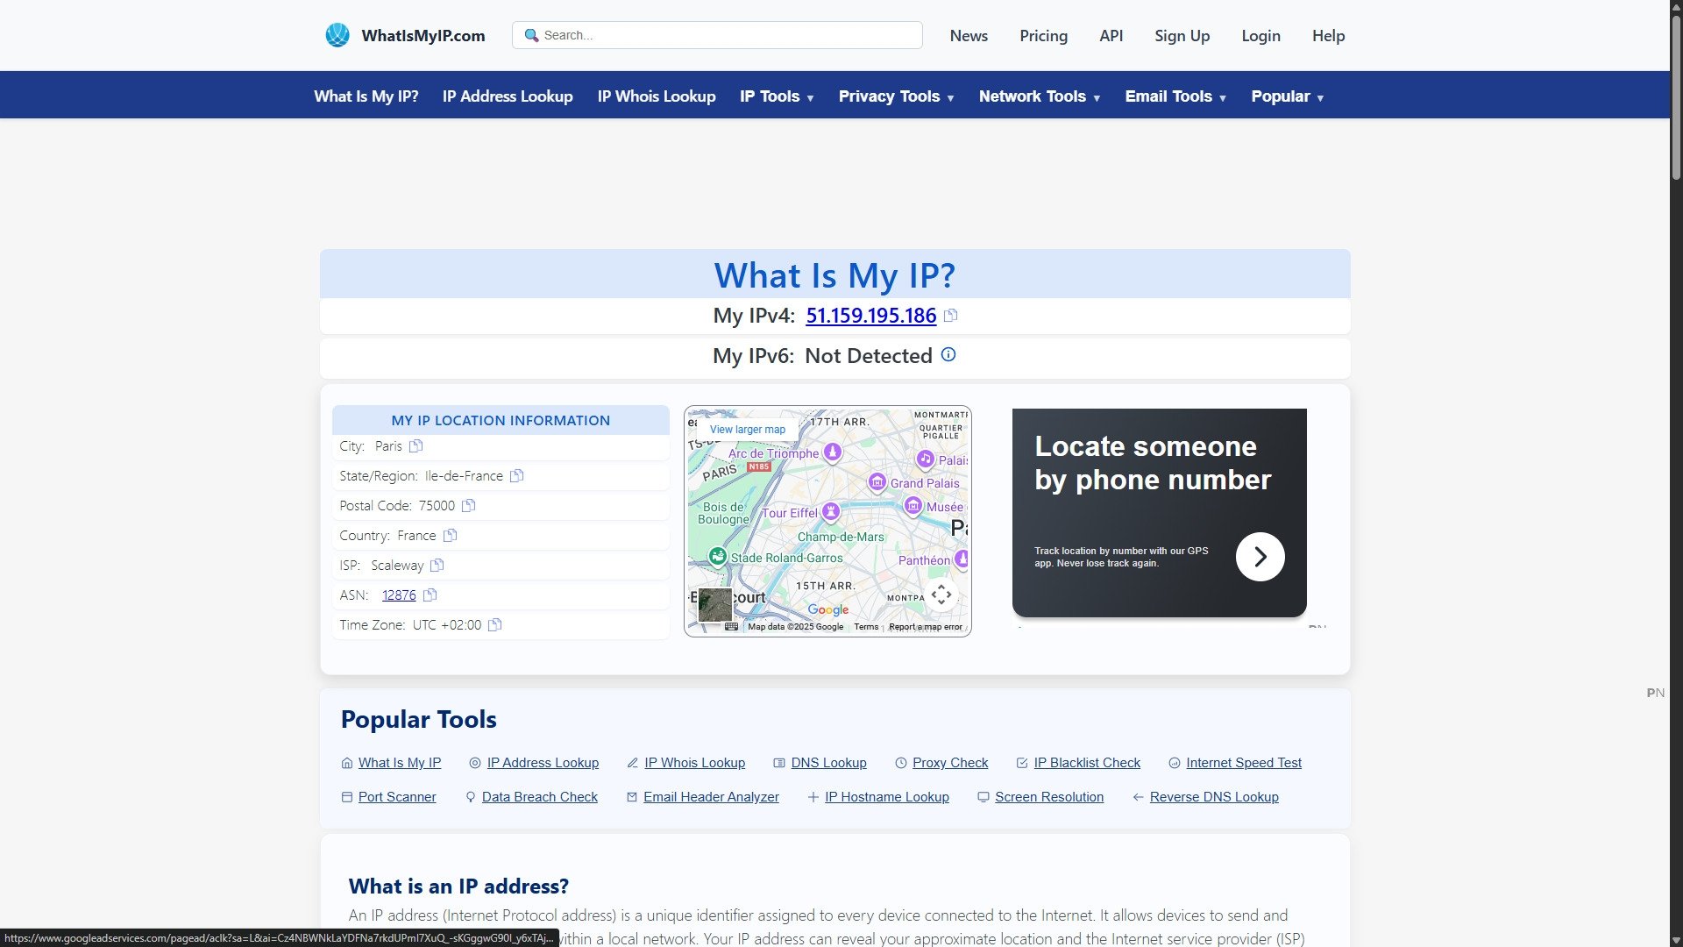Click the ad's round arrow button
Image resolution: width=1683 pixels, height=947 pixels.
pos(1260,557)
